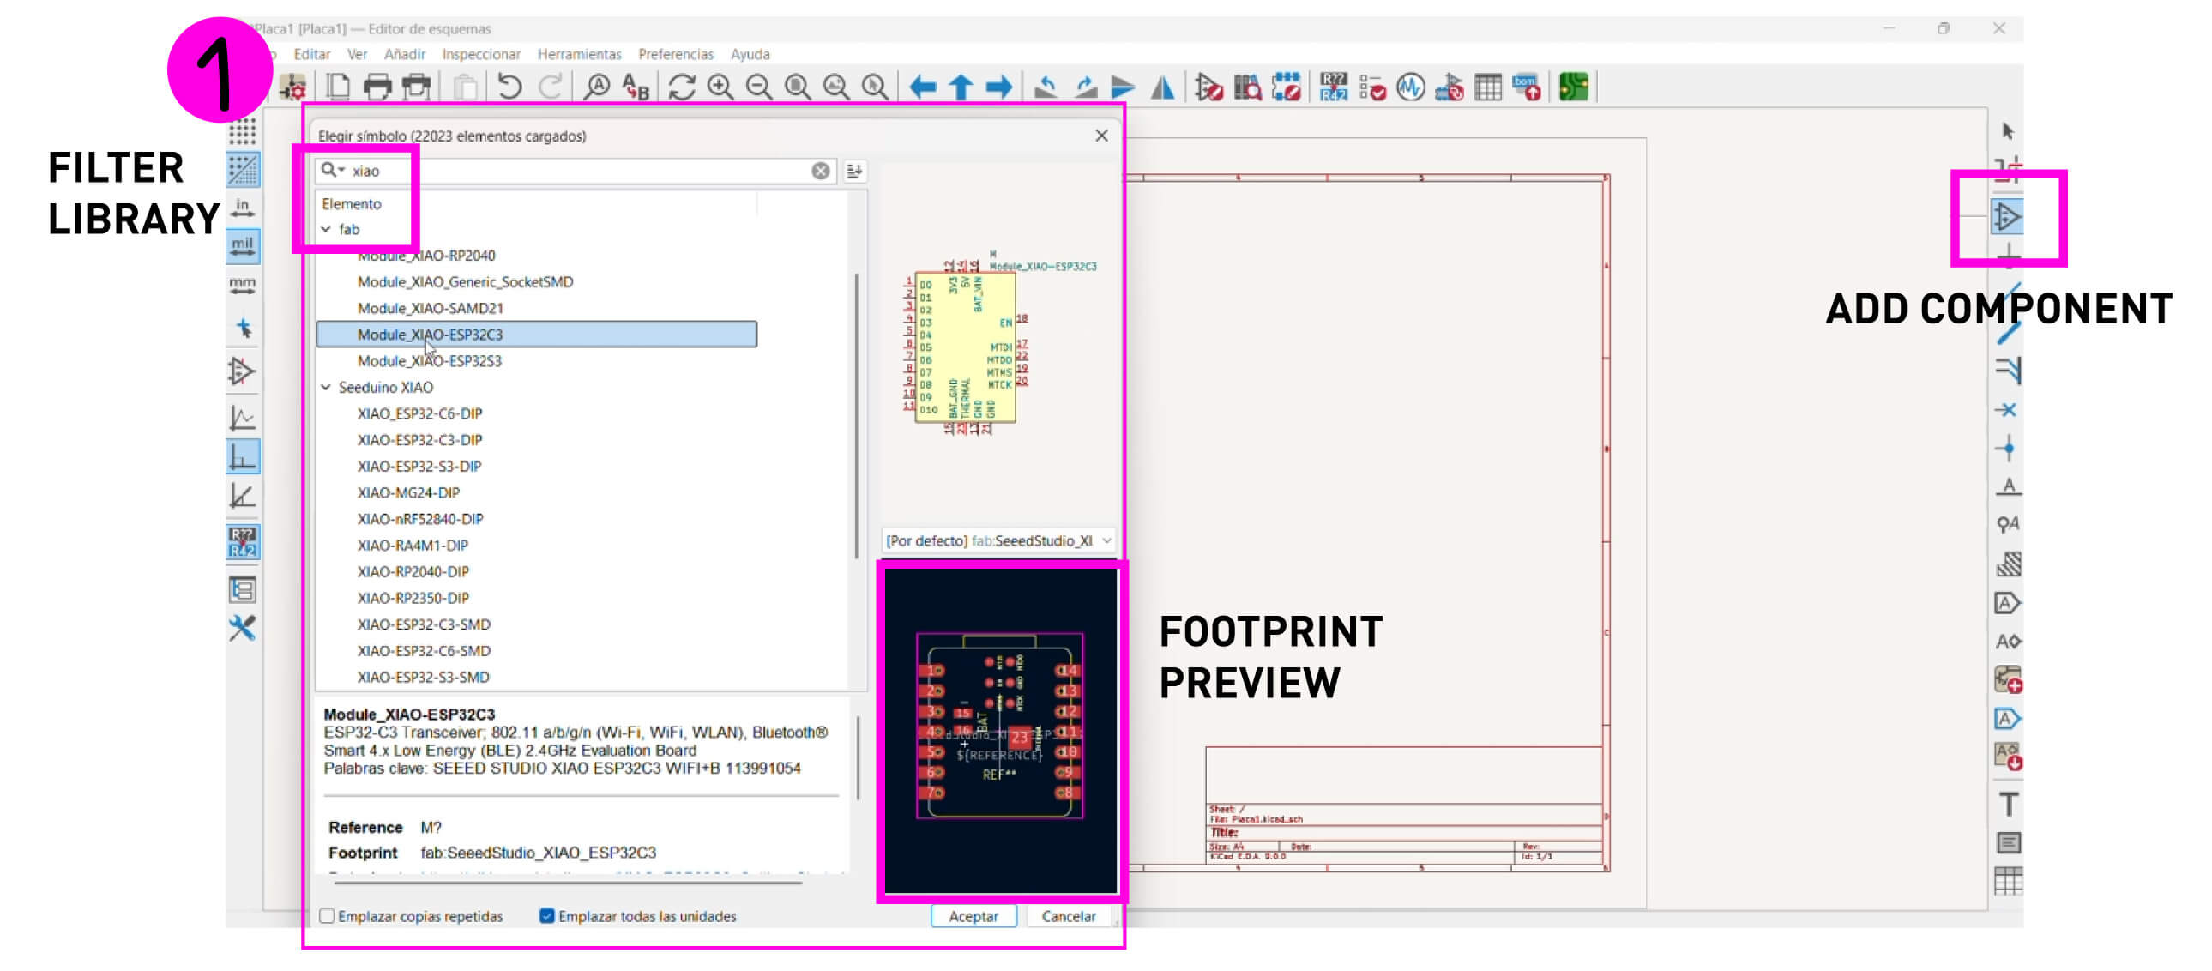Screen dimensions: 2212x971
Task: Select XIAO-RP2350-DIP entry
Action: 413,598
